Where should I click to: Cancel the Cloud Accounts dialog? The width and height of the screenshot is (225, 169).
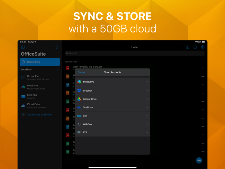[x=81, y=72]
